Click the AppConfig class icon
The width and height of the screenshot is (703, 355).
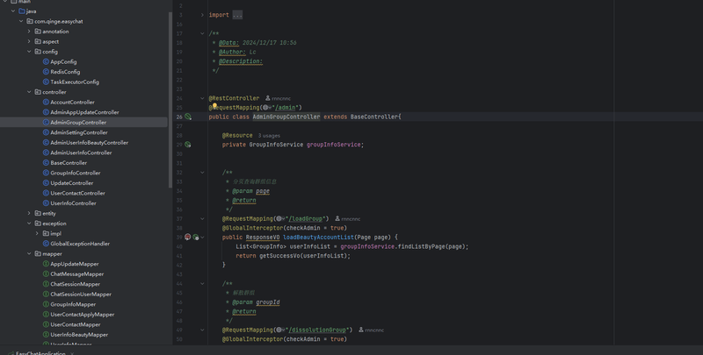tap(46, 62)
